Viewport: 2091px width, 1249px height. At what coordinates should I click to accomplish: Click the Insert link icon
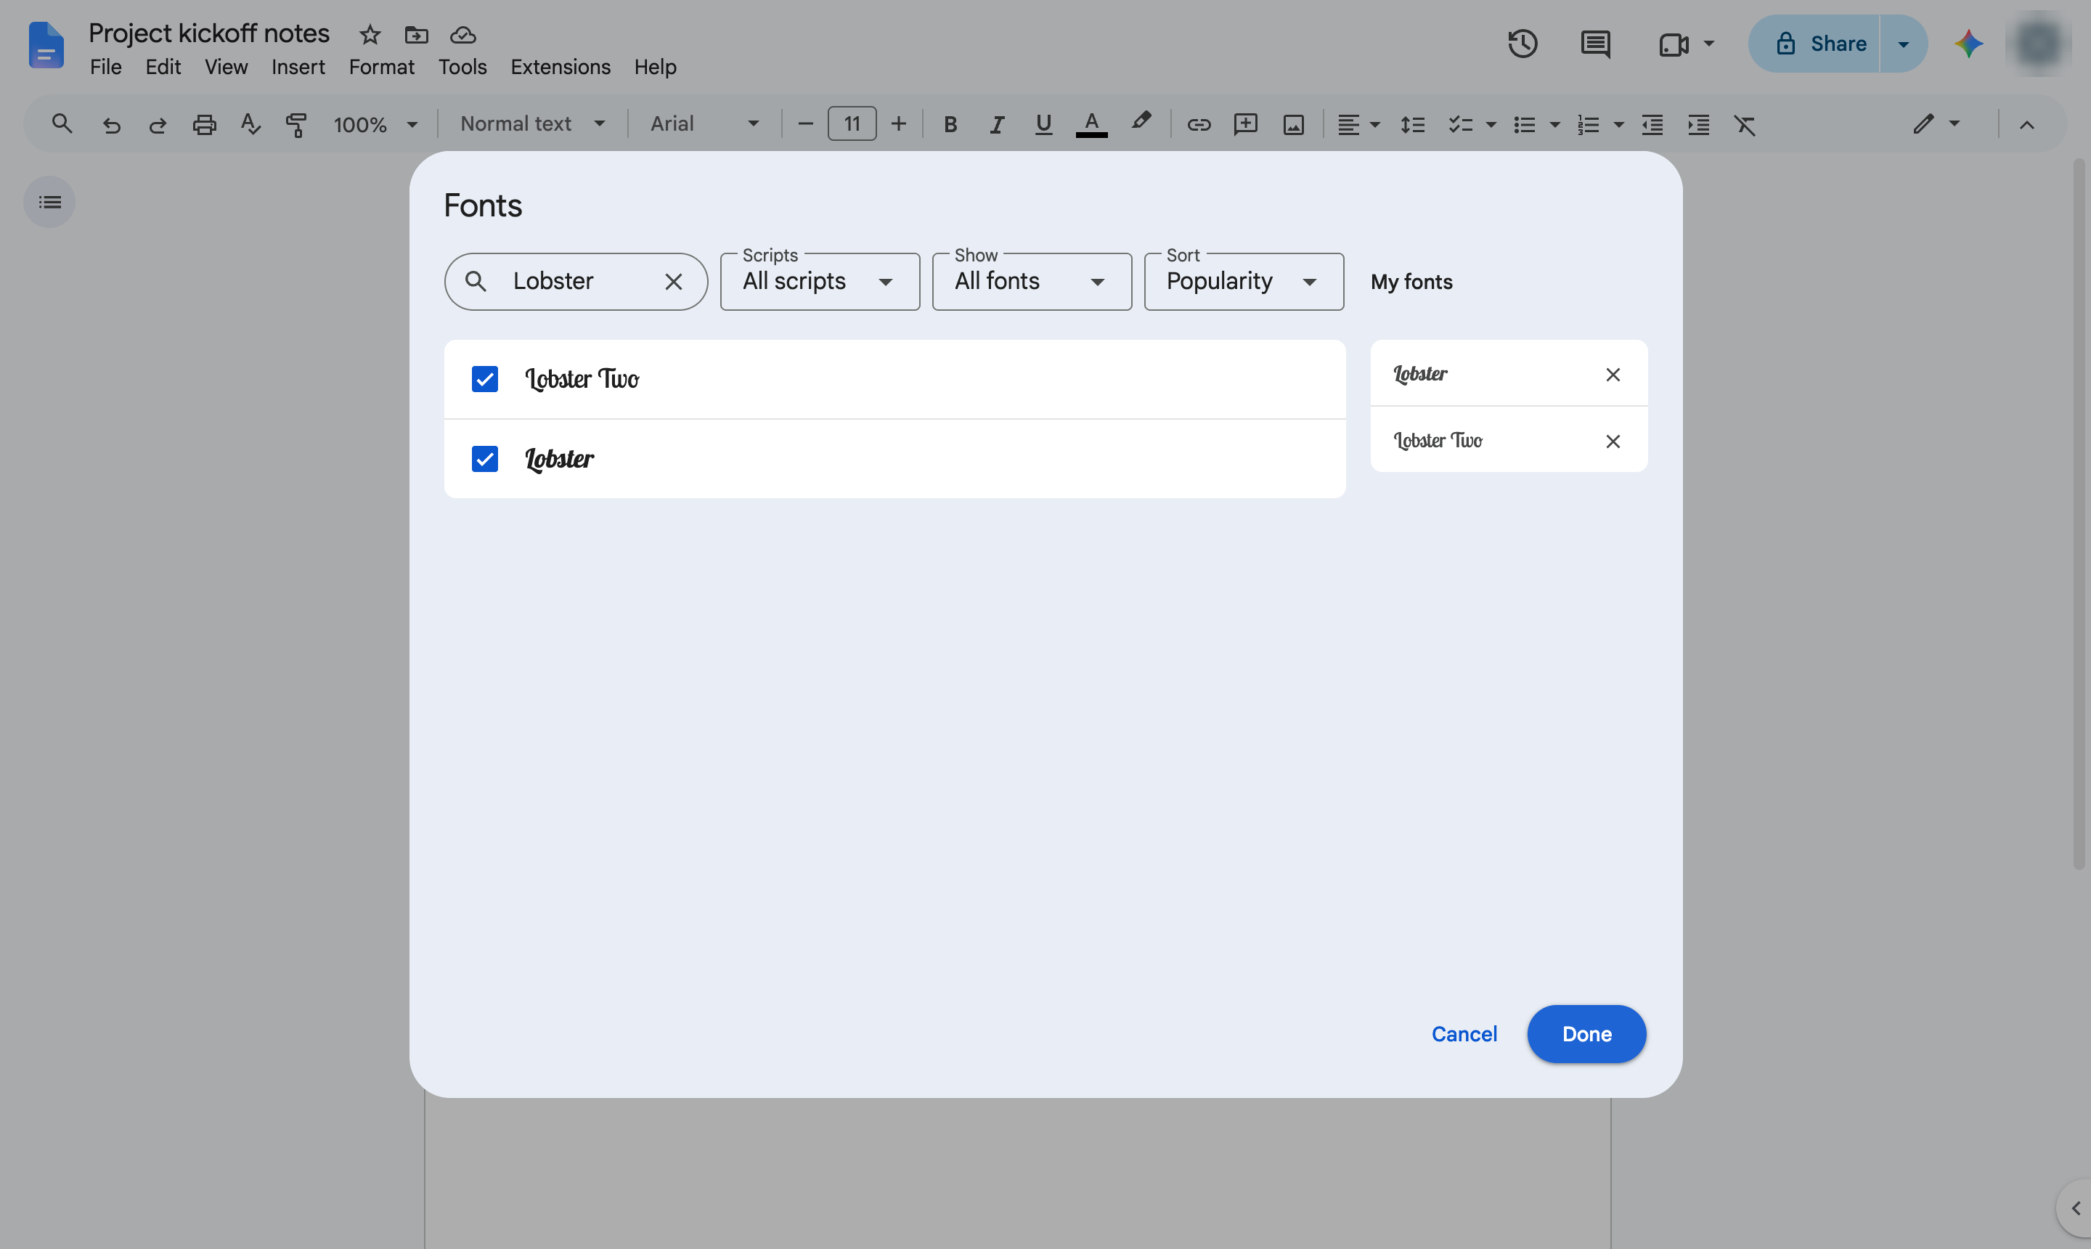(1198, 125)
